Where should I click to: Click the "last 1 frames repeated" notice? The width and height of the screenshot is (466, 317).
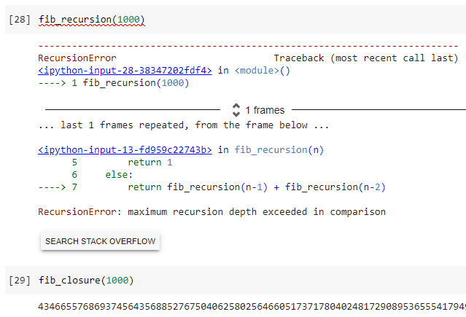coord(183,125)
